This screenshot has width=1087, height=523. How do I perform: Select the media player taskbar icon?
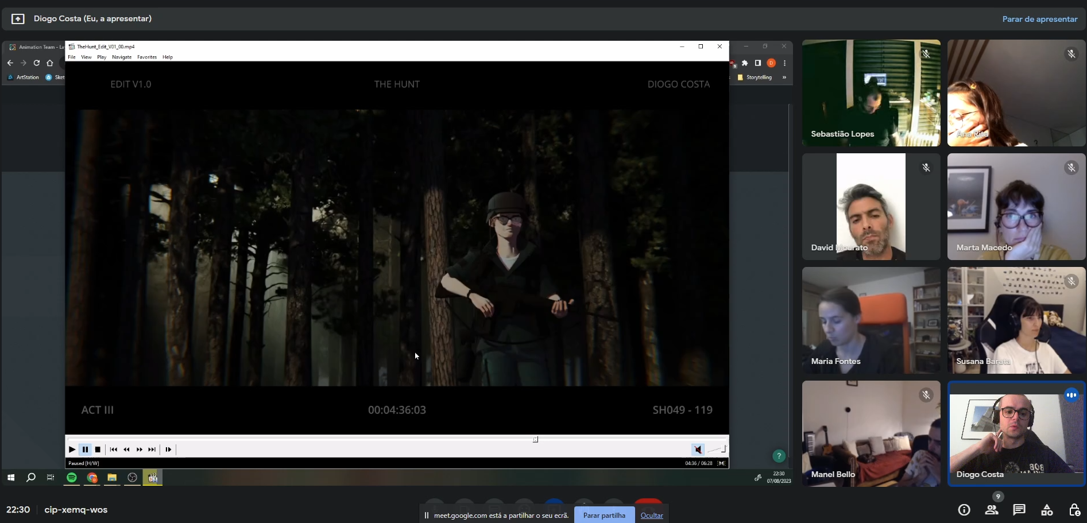153,477
